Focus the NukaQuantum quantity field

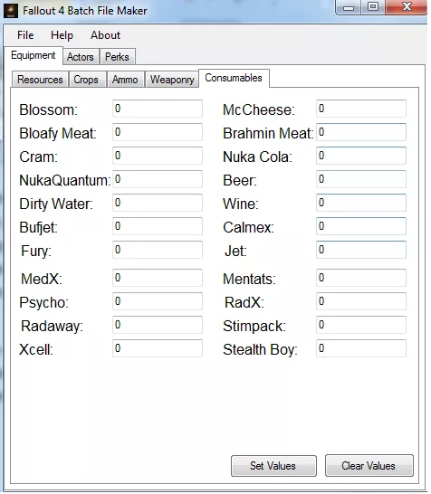tap(158, 179)
